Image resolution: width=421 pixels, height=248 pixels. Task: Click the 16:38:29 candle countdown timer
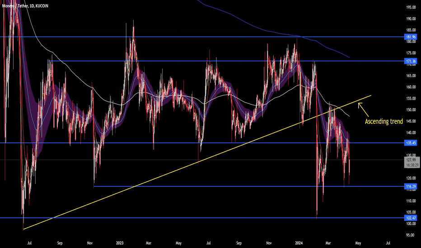[412, 165]
